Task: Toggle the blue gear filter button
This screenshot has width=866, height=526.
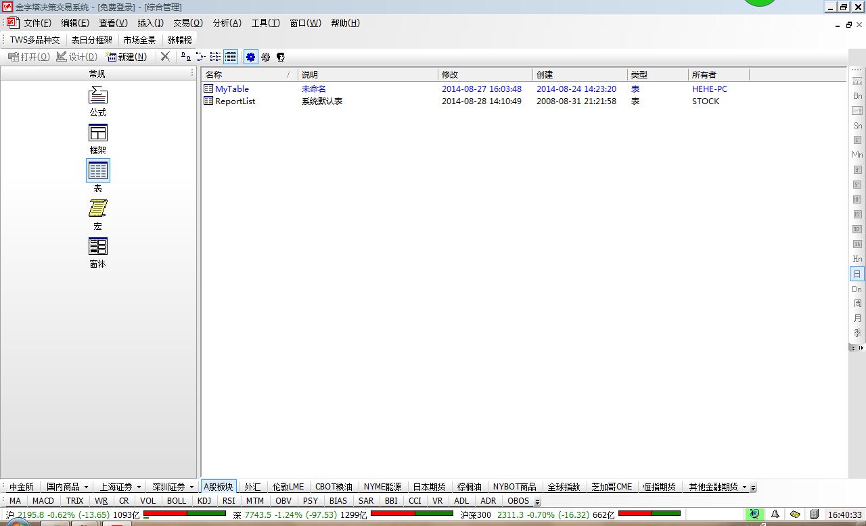Action: point(251,57)
